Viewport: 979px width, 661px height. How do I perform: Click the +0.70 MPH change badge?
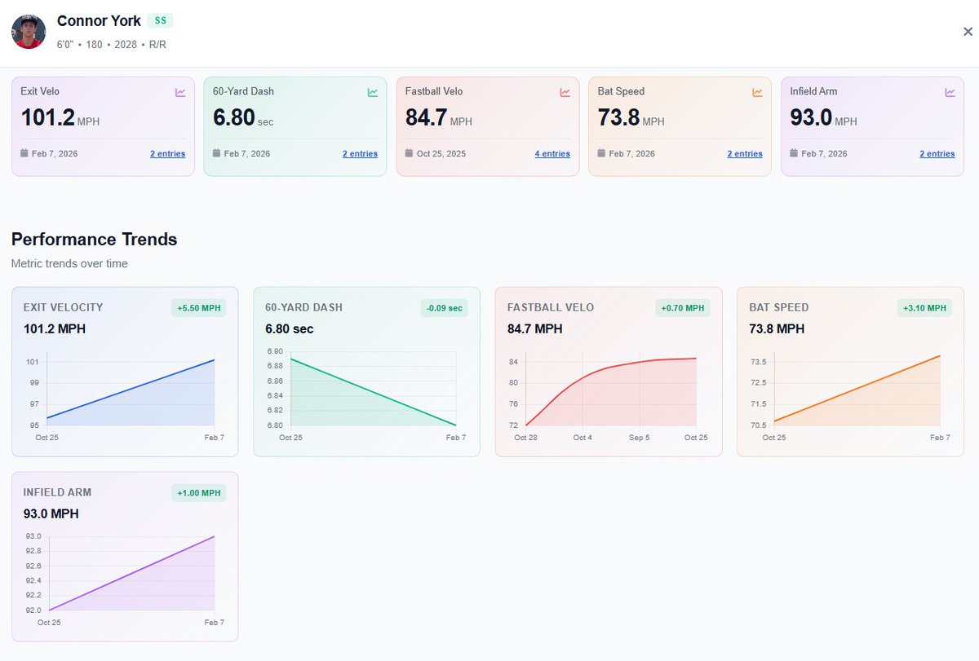click(683, 308)
